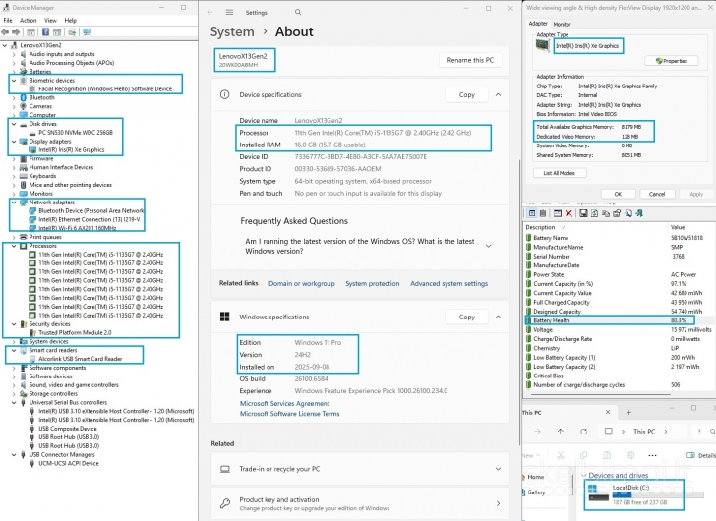Click the search magnifier in Settings title bar
This screenshot has height=521, width=716.
(x=298, y=13)
